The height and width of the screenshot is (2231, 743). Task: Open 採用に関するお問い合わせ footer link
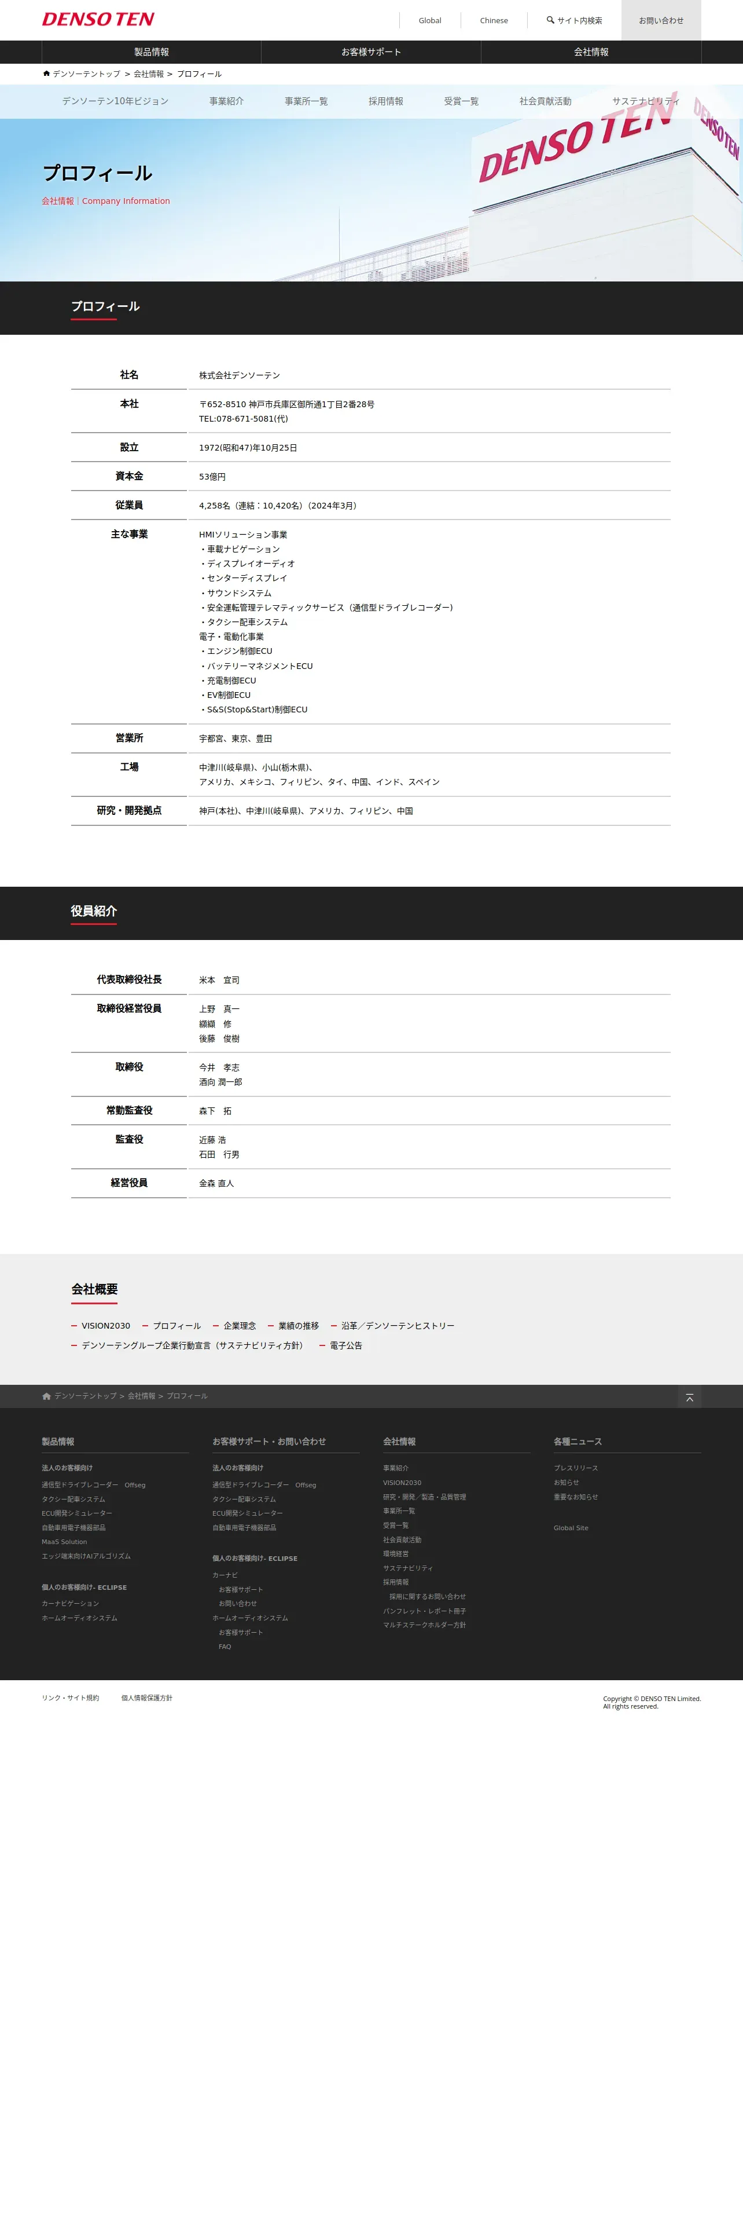tap(427, 1596)
